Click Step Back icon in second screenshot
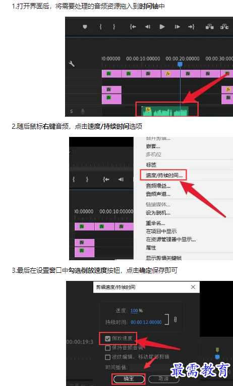The width and height of the screenshot is (233, 386). pos(121,179)
